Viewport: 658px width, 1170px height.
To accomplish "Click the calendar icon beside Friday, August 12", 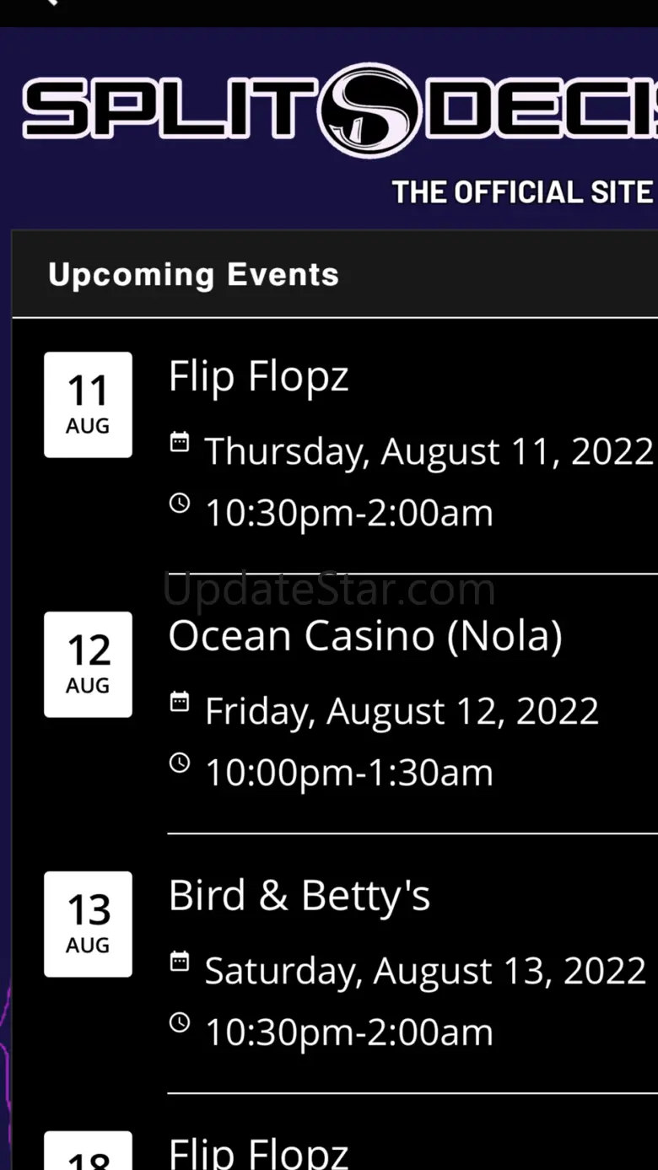I will click(x=180, y=702).
